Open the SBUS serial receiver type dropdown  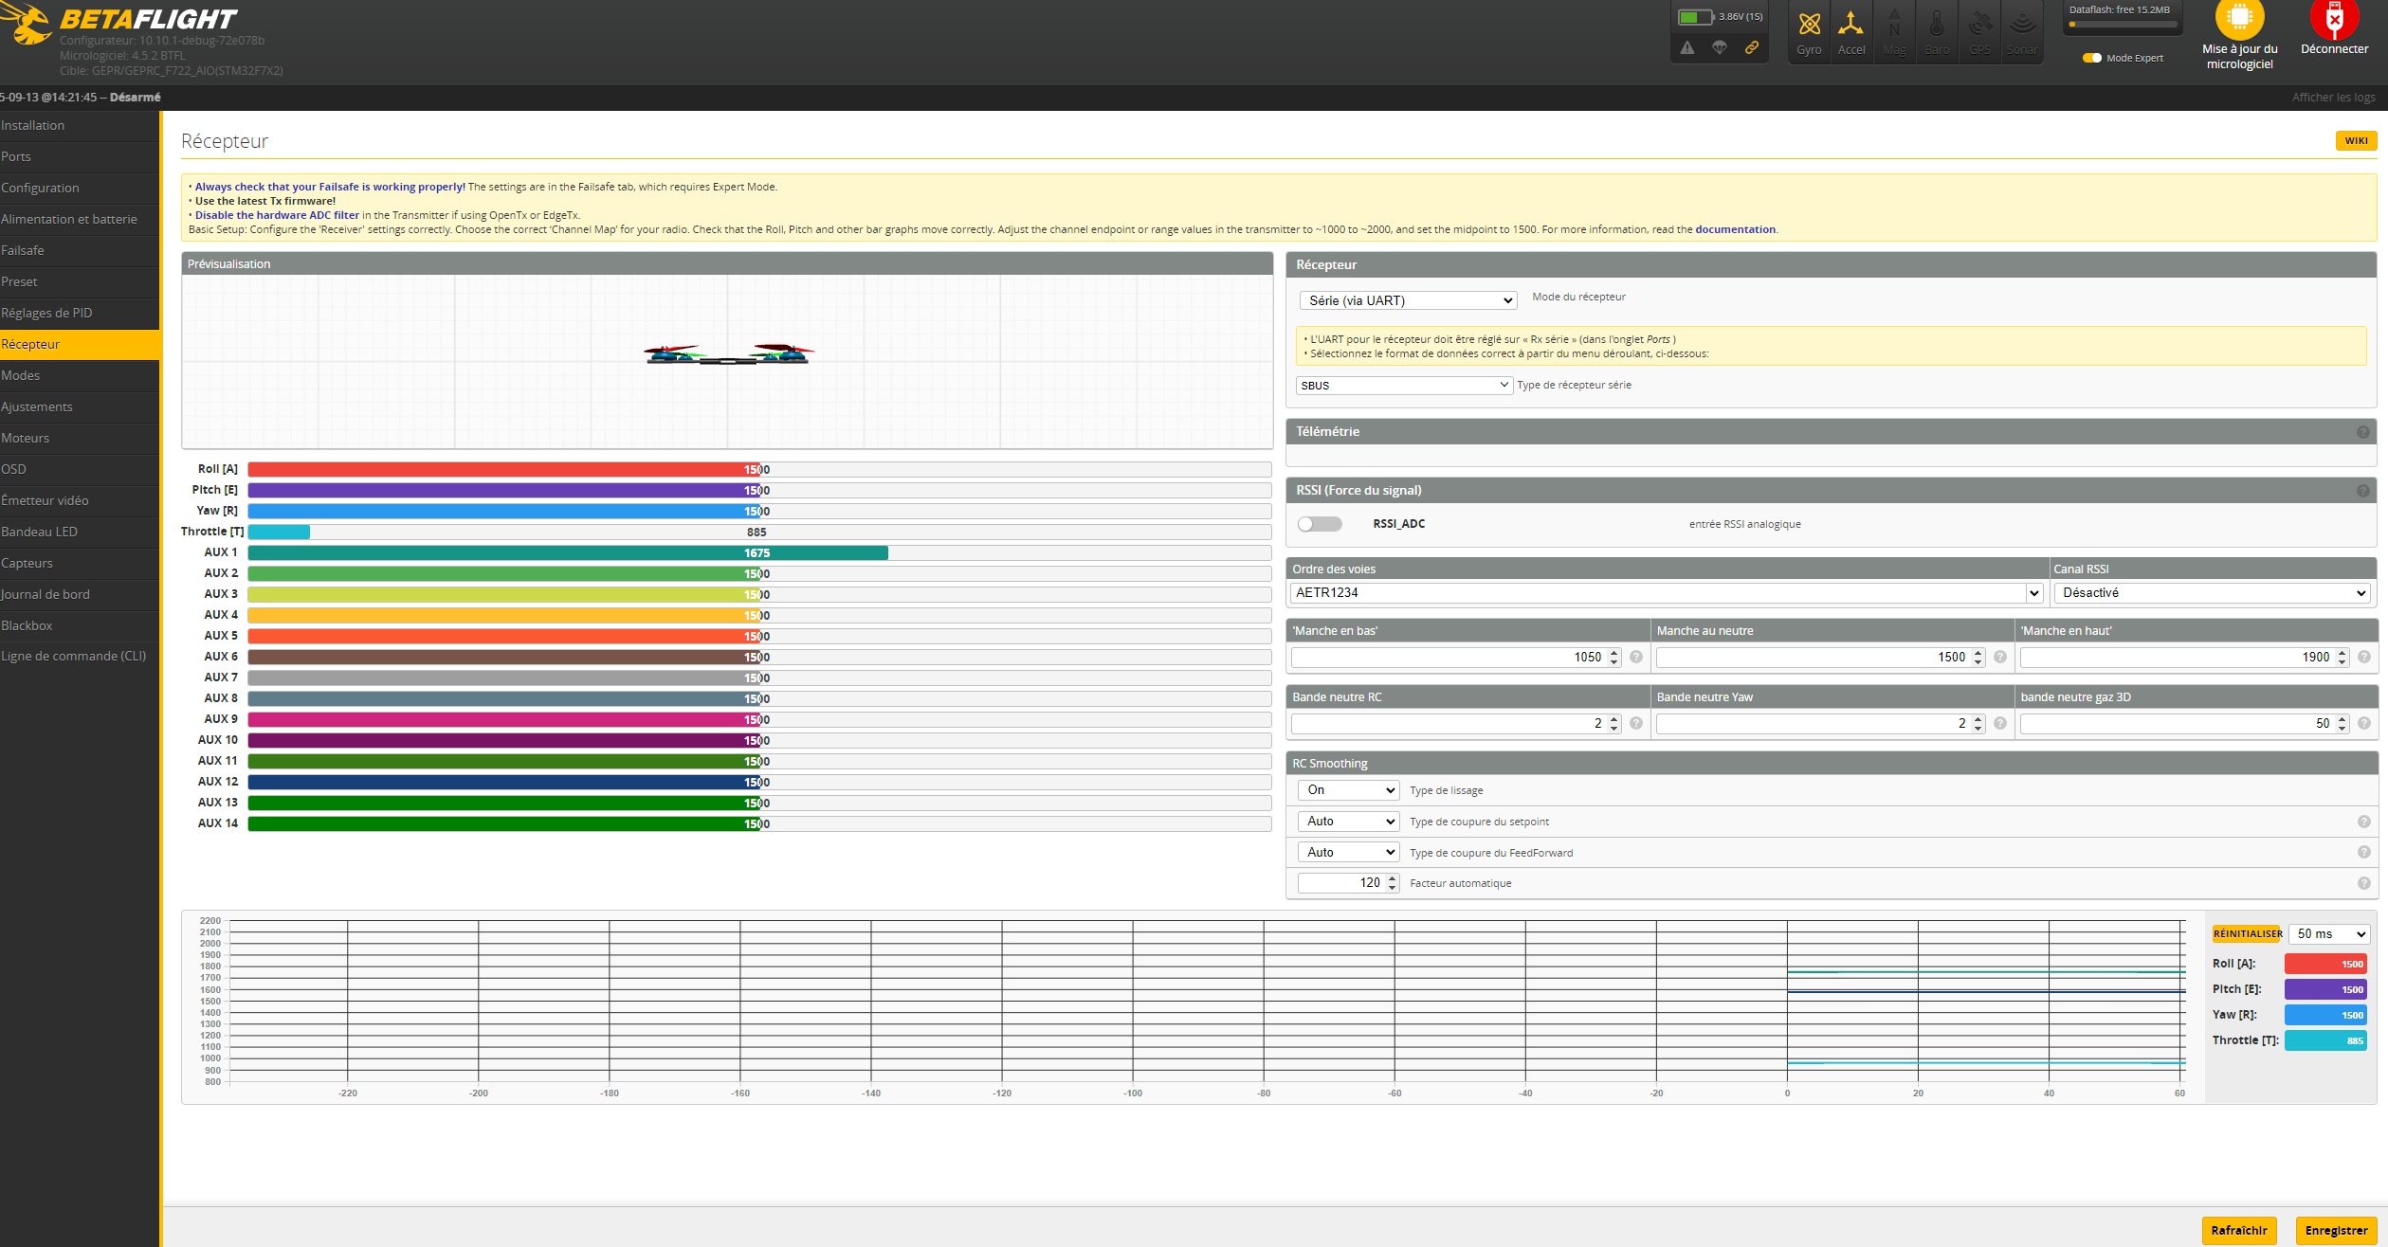[1403, 386]
